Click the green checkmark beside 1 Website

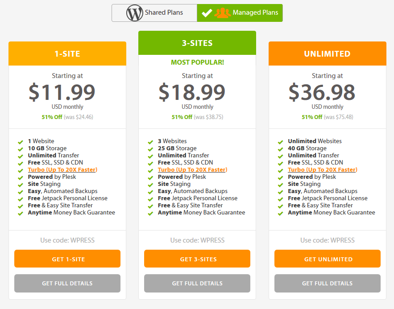(x=21, y=142)
